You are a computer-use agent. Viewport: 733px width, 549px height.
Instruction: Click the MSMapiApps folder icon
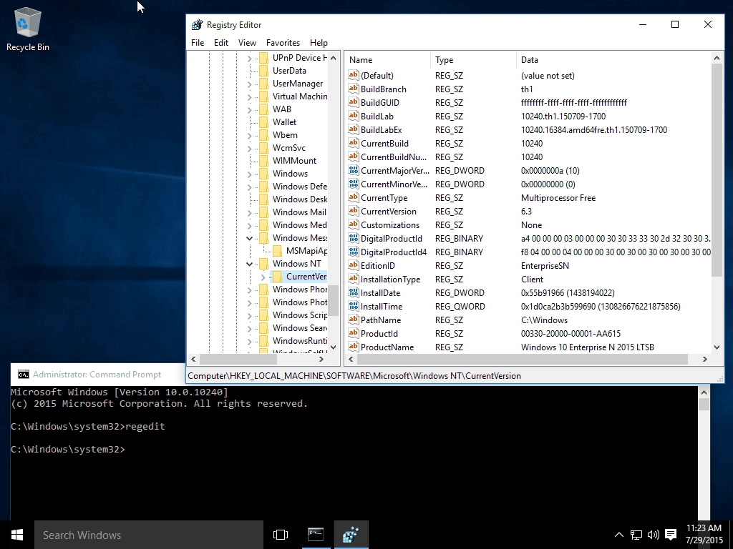click(277, 251)
